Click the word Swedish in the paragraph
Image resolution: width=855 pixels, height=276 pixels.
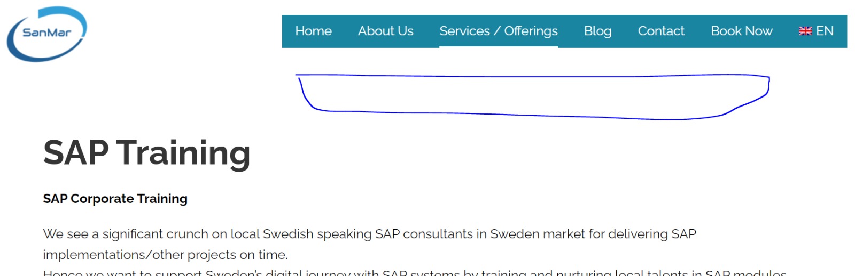[x=288, y=234]
